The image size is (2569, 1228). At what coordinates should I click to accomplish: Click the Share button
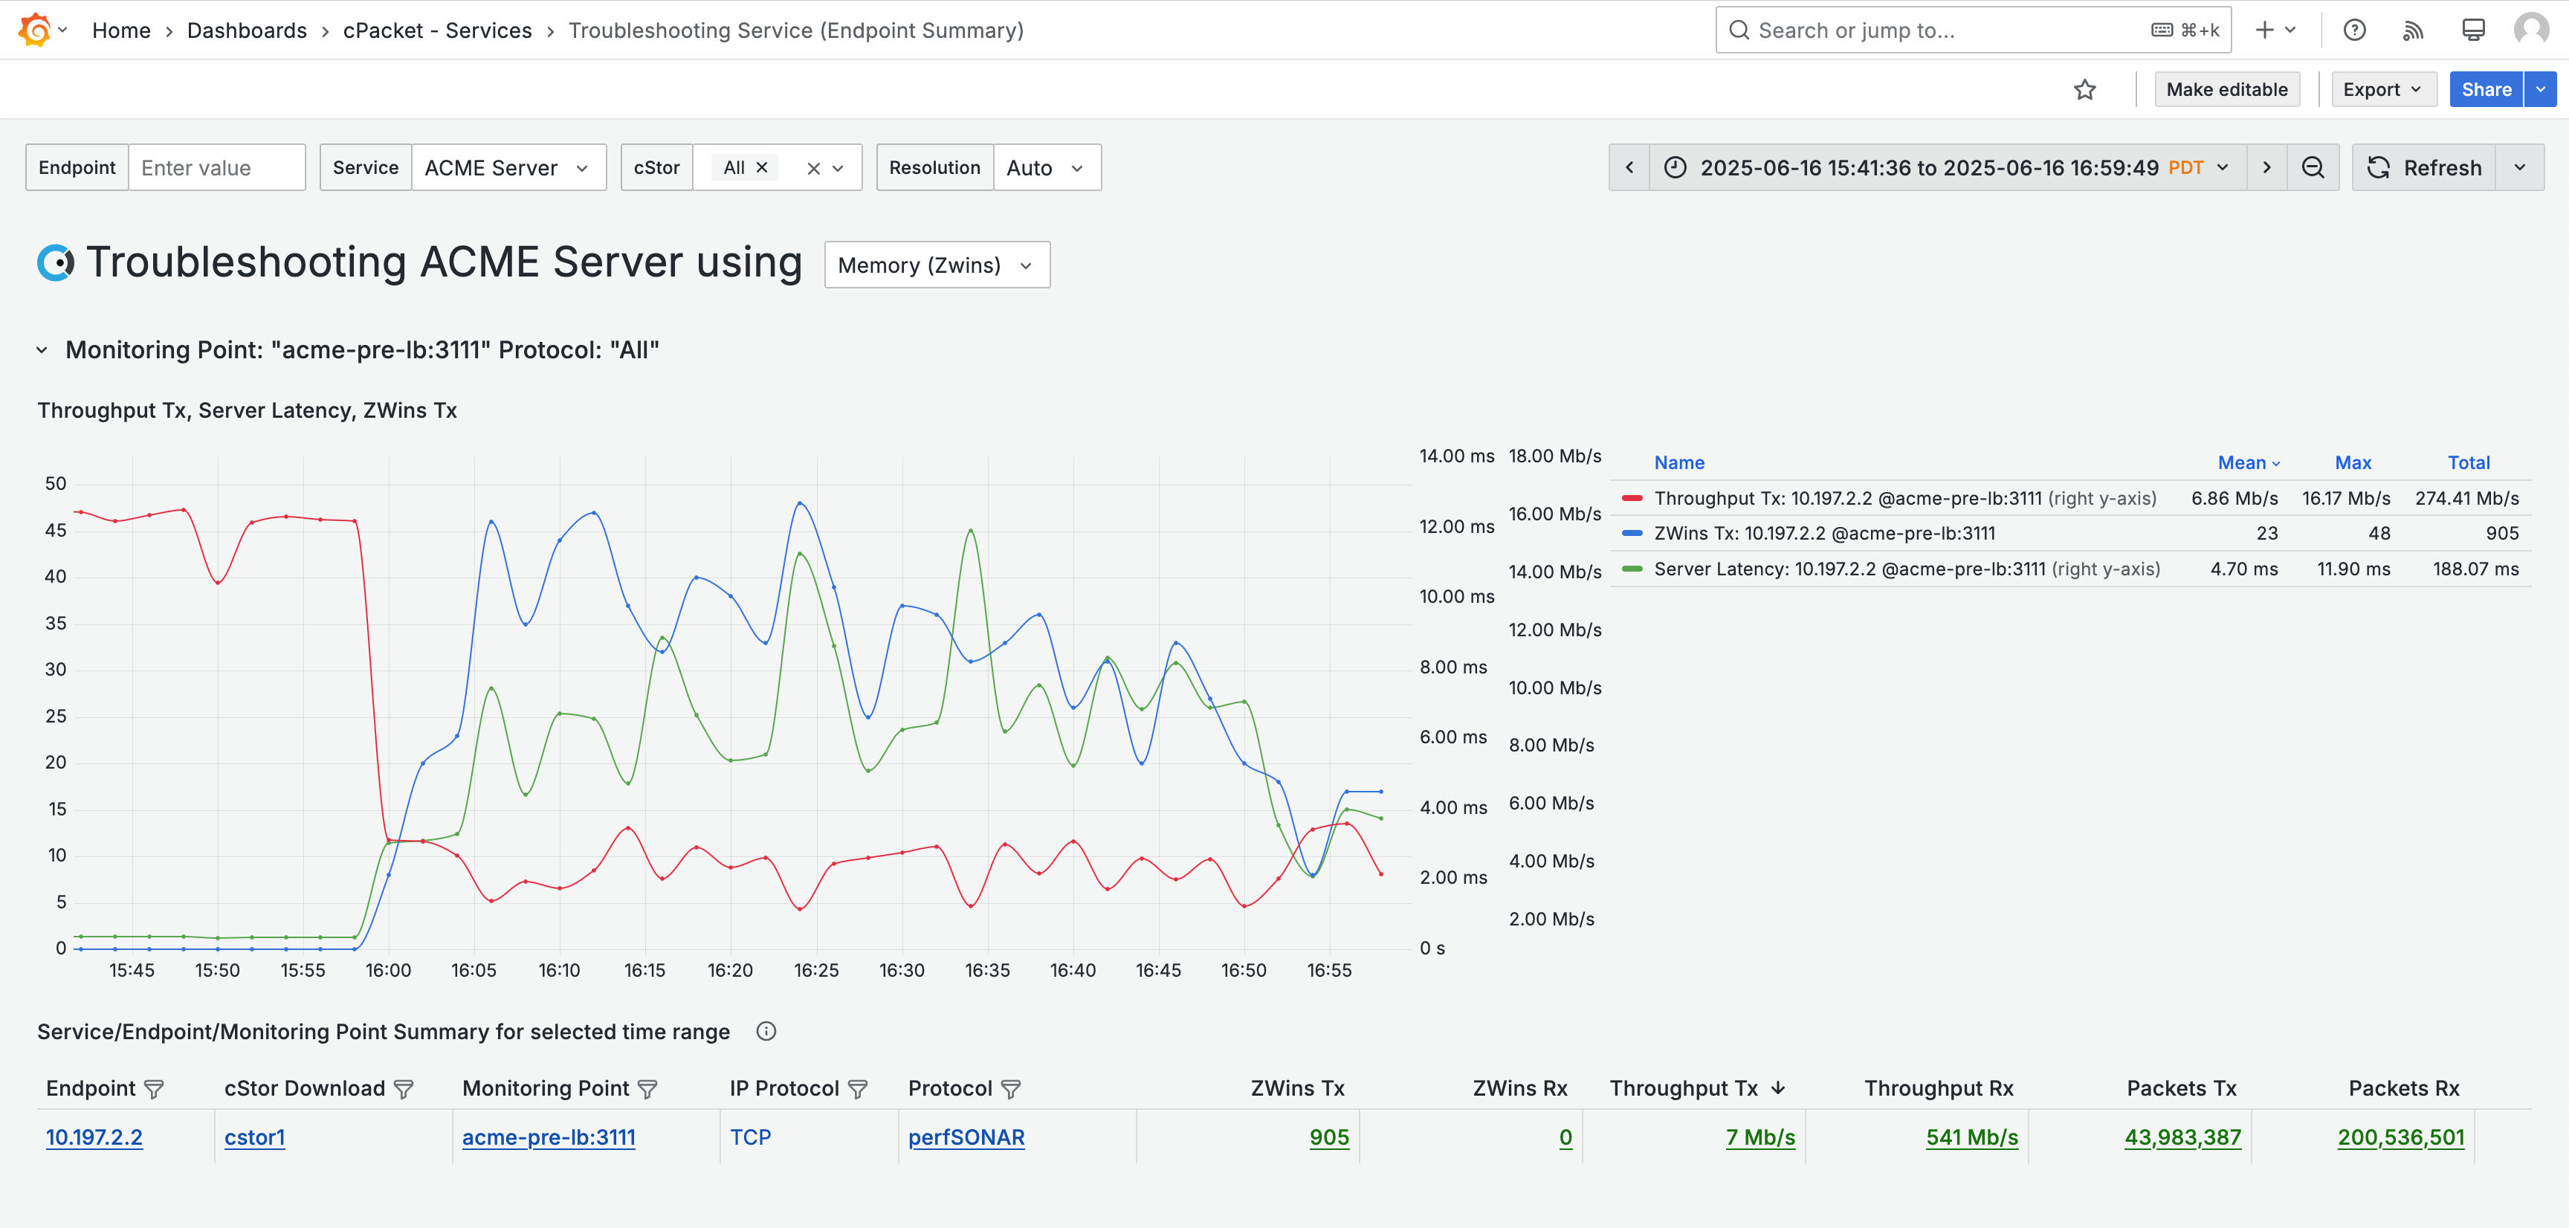point(2485,90)
